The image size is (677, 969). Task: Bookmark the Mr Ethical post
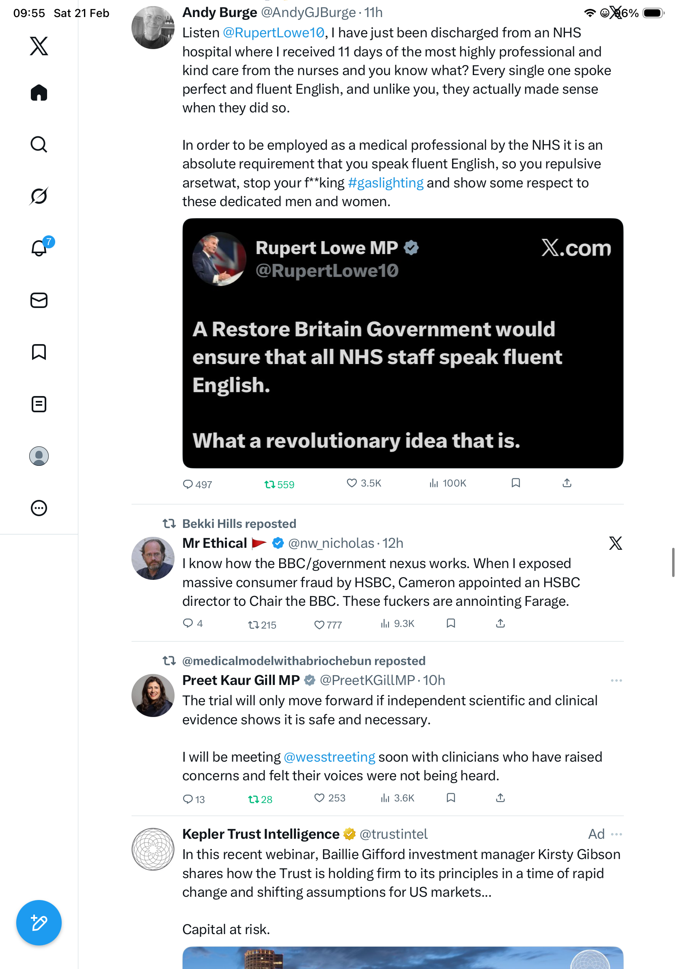point(451,623)
